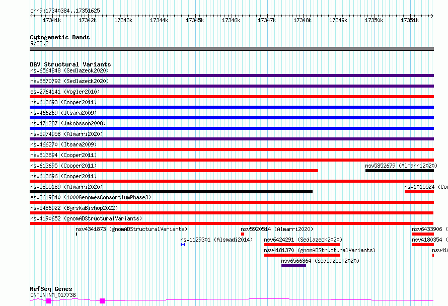This screenshot has height=306, width=448.
Task: Select the nsv6570792 (Sedlazeck2020) variant label
Action: [69, 81]
